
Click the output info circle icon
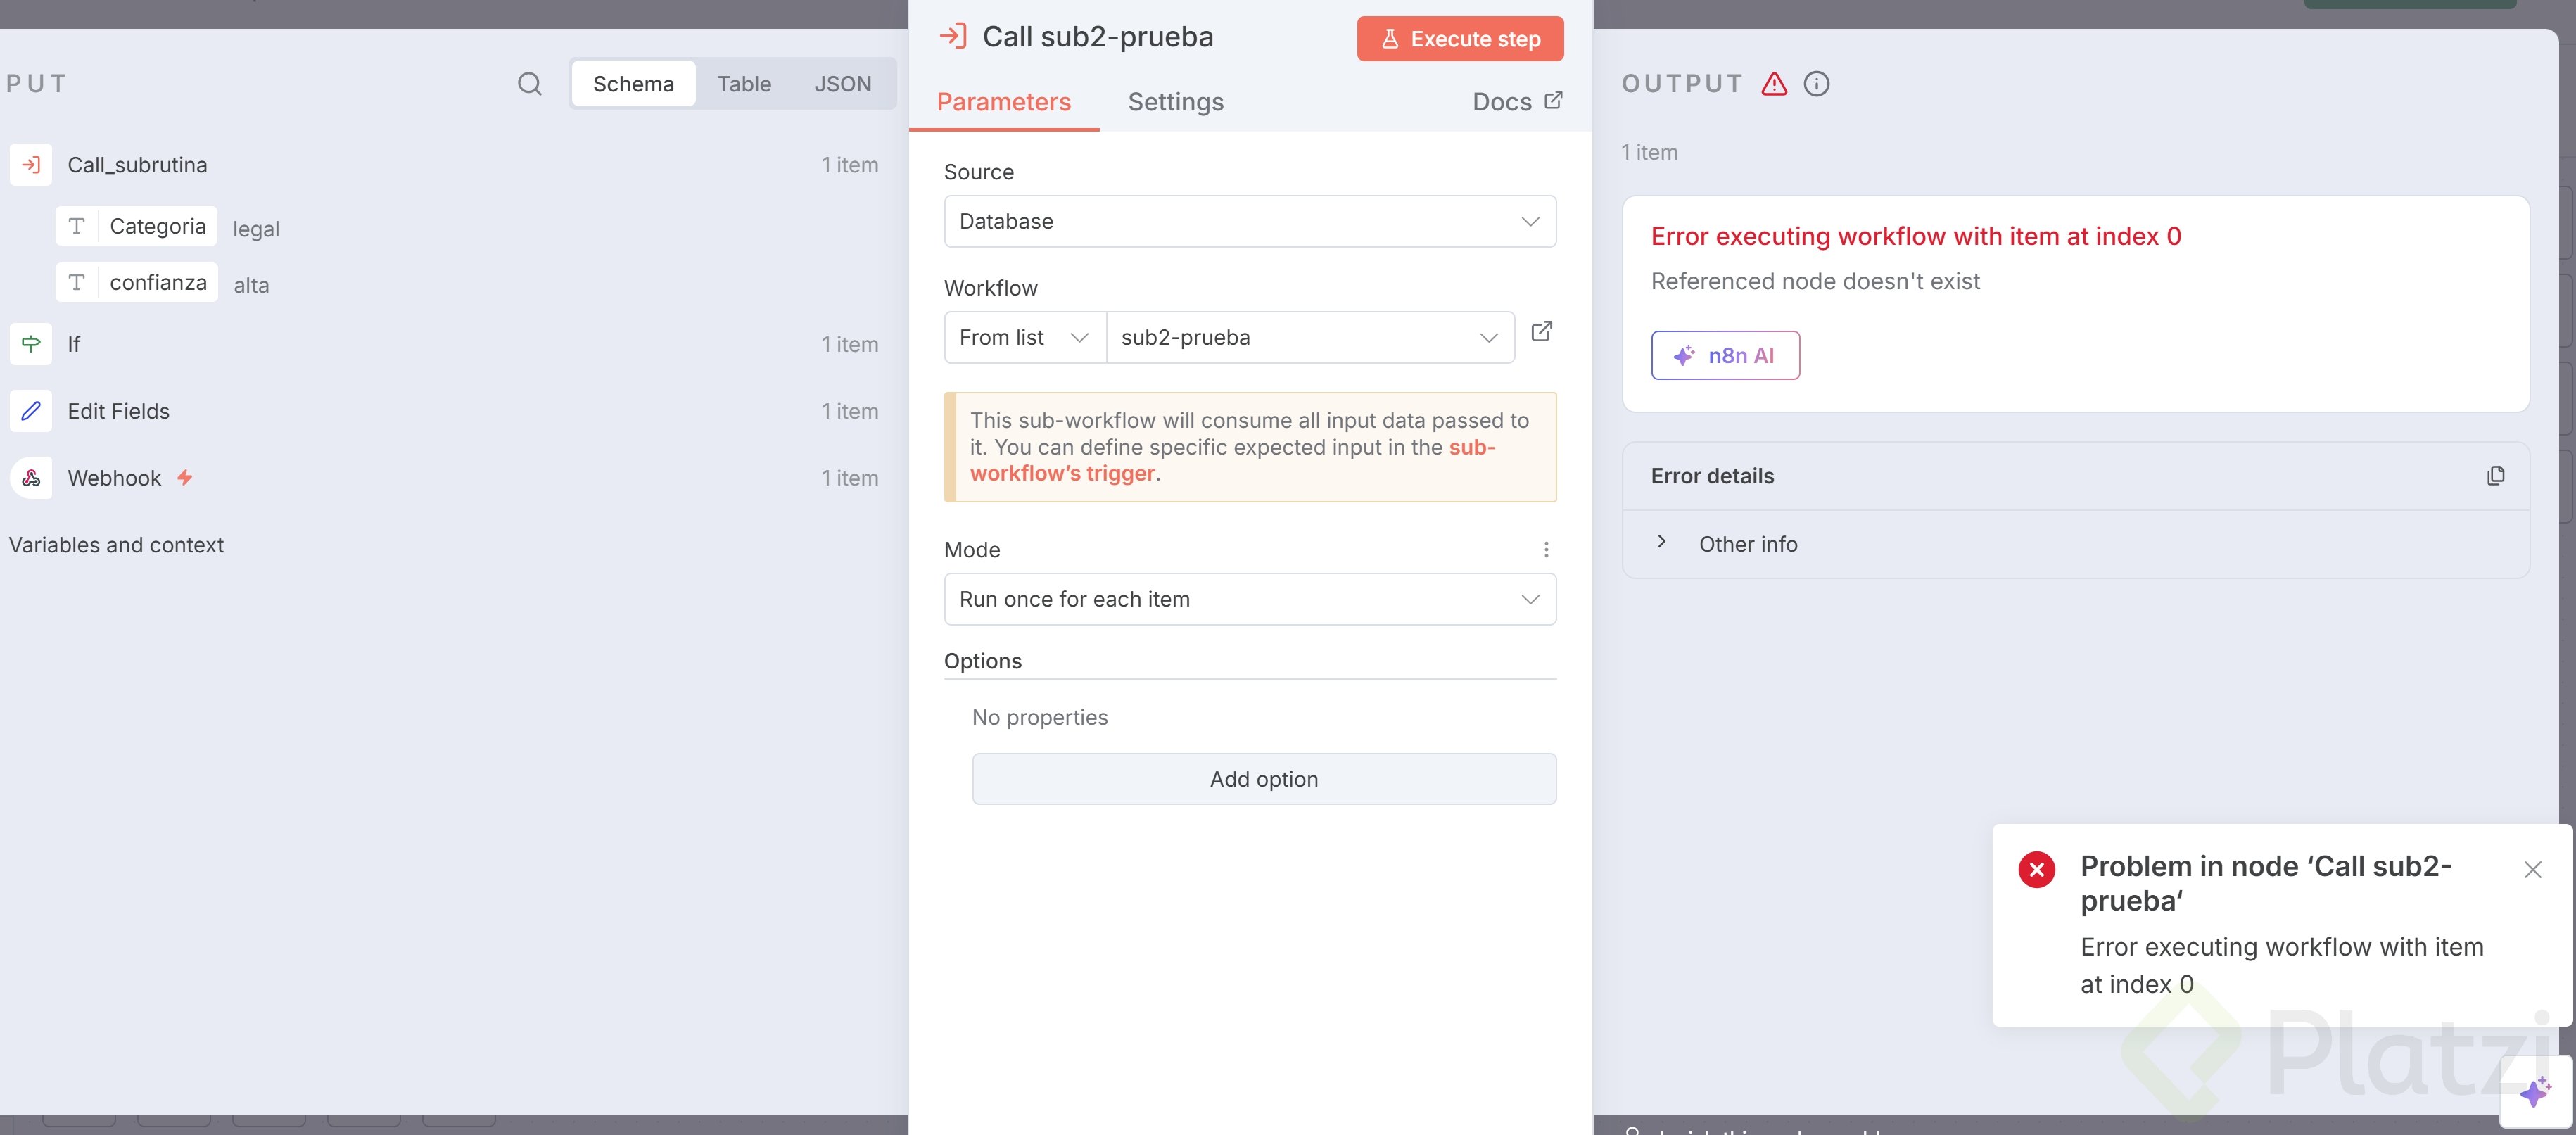coord(1816,84)
